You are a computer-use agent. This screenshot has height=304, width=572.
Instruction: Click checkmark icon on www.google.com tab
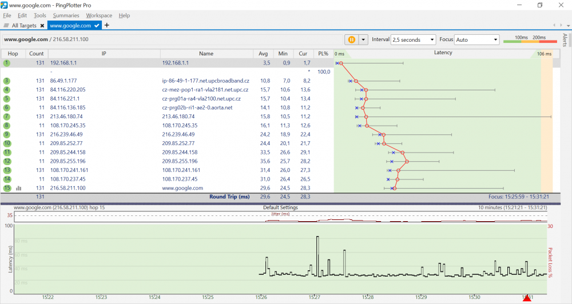coord(97,26)
